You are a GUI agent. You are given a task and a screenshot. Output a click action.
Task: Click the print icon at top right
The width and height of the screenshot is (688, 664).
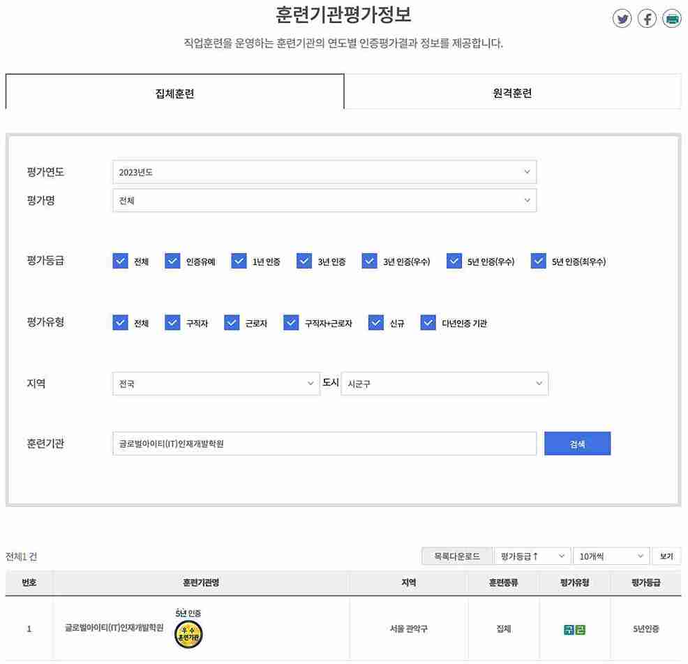coord(672,19)
